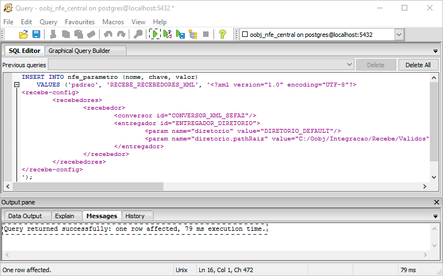Viewport: 443px width, 276px height.
Task: Open SQL Editor tab list arrow
Action: pos(435,51)
